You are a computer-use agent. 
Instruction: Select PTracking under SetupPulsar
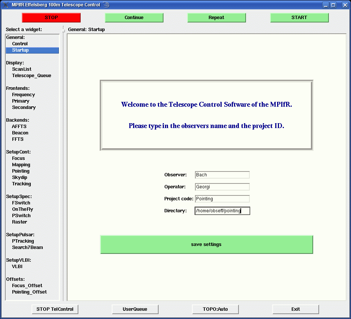tap(23, 241)
